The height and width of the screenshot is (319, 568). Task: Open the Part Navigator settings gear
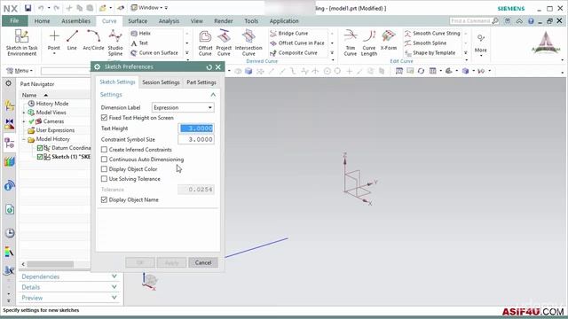(8, 83)
